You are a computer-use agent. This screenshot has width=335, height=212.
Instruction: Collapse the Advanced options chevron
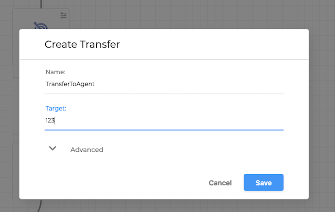pyautogui.click(x=52, y=149)
